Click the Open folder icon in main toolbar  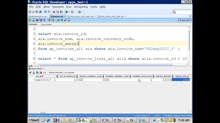[33, 12]
